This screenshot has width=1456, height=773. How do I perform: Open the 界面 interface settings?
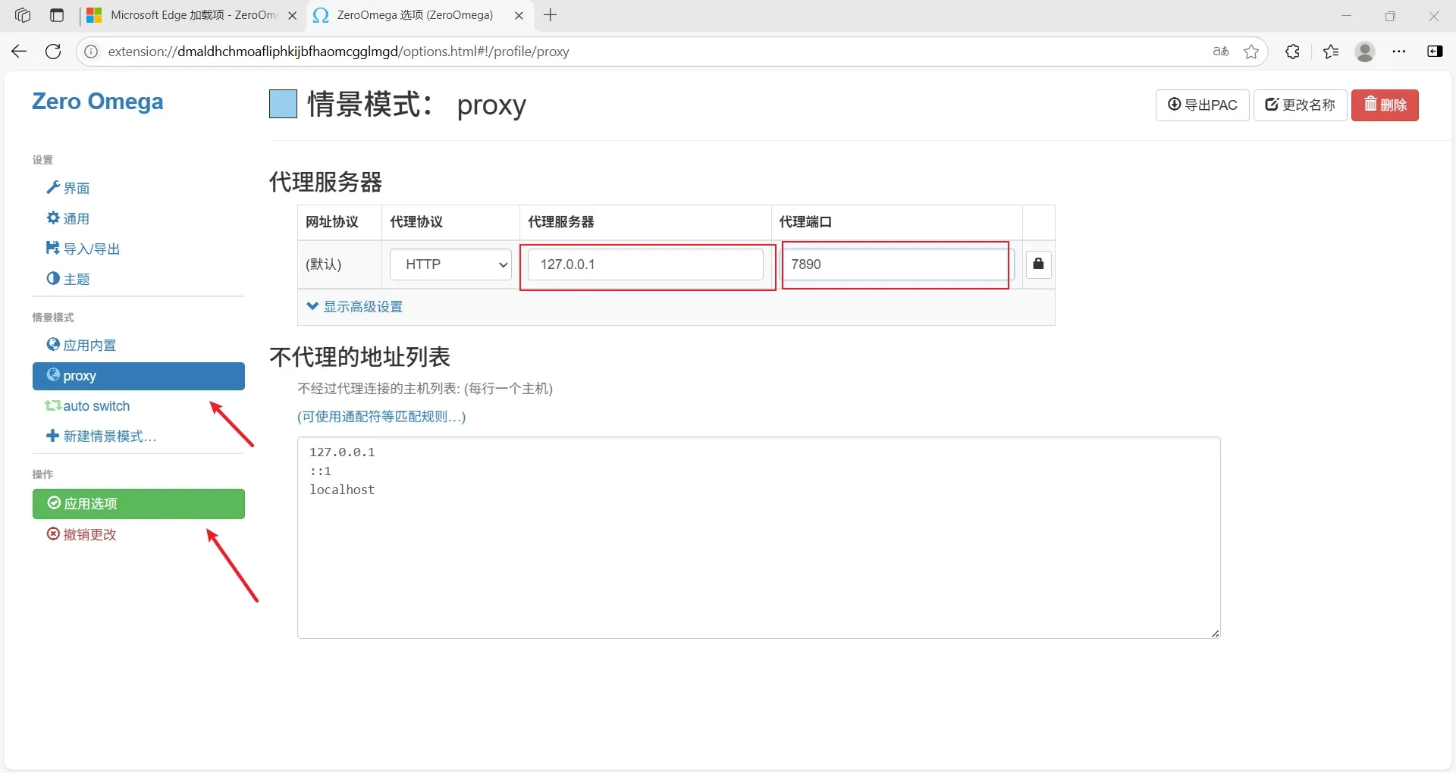point(76,188)
